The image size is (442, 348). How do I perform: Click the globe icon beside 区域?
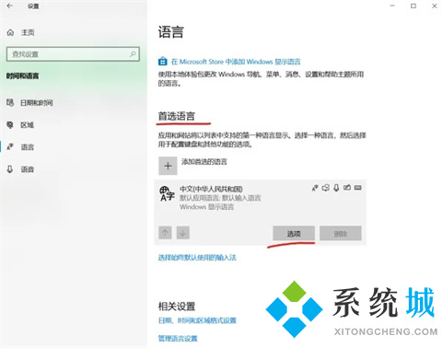(10, 124)
